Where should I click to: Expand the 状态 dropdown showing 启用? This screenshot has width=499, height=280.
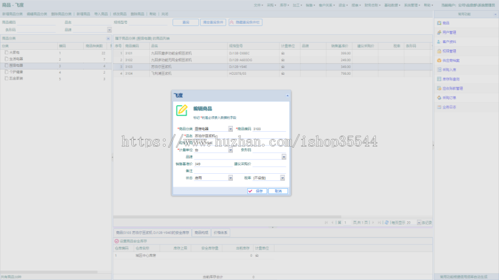231,178
